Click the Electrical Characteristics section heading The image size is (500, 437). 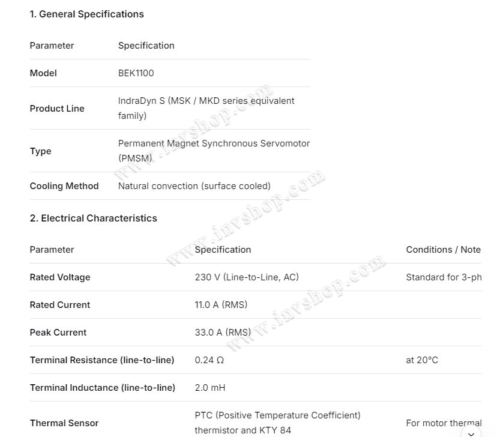[x=94, y=218]
